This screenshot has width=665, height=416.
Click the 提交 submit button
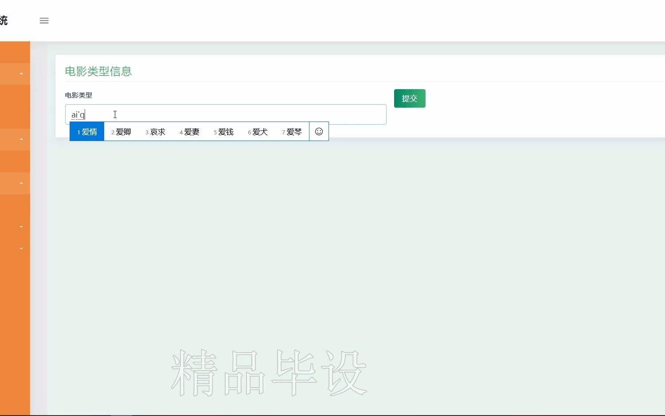[410, 98]
